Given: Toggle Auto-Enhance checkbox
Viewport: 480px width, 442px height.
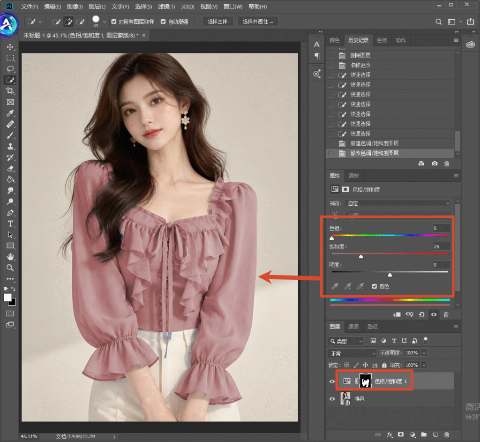Looking at the screenshot, I should [163, 22].
